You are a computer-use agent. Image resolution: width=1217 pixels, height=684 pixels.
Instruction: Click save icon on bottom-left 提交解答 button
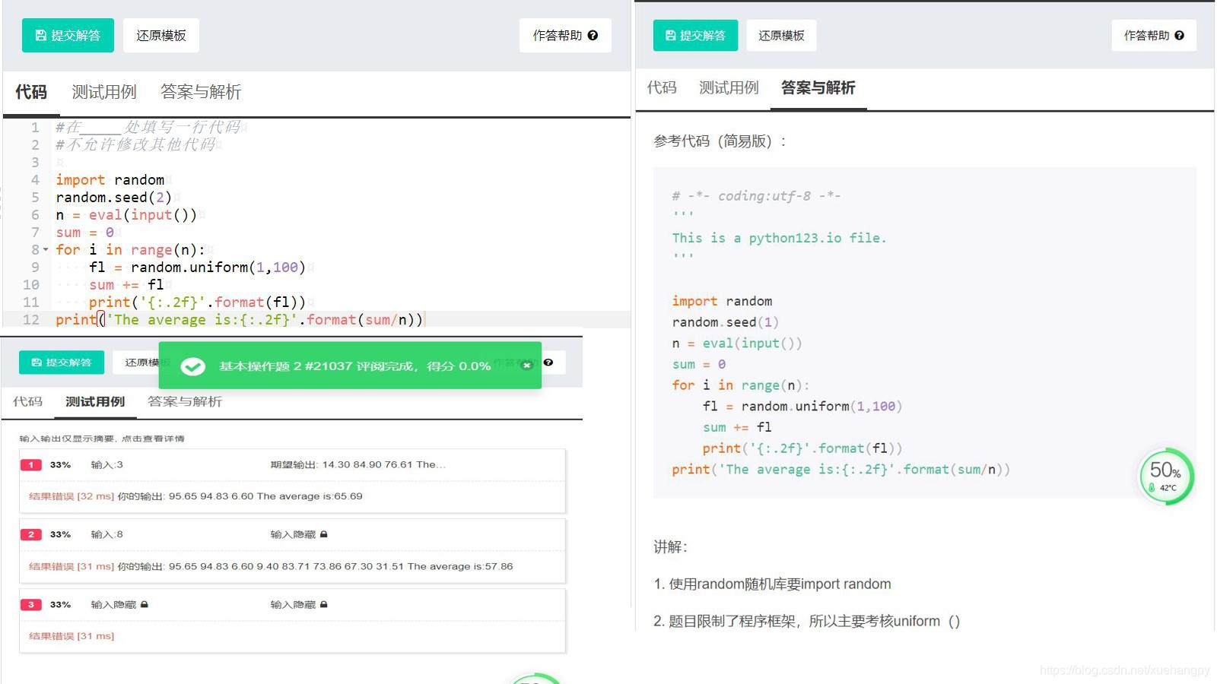click(x=37, y=363)
